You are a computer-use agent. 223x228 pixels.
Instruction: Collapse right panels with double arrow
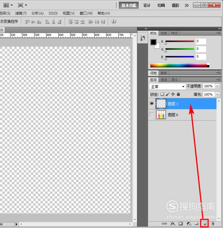(x=219, y=29)
